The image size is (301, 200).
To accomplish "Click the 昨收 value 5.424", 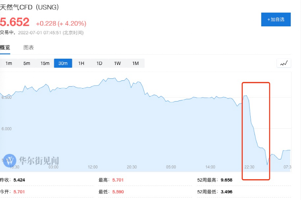I will pos(19,180).
